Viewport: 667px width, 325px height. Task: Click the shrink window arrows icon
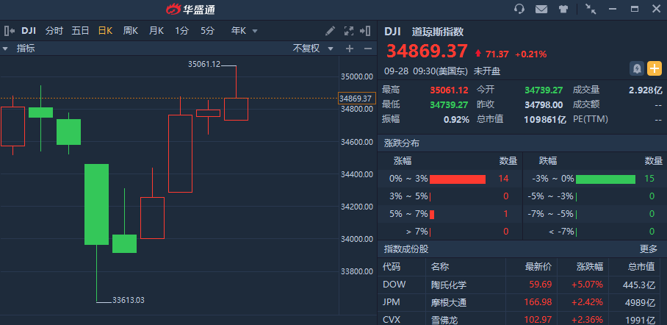(591, 9)
